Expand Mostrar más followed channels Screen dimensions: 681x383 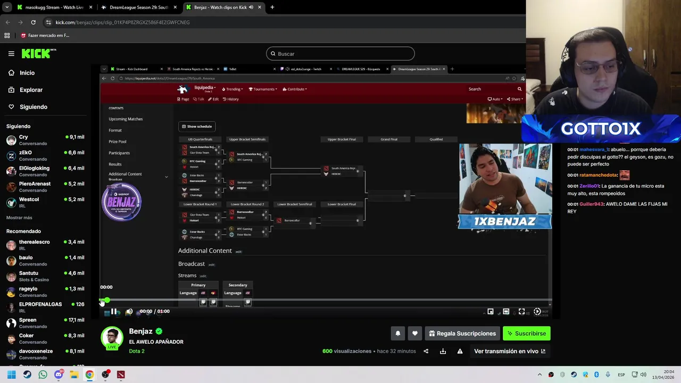click(x=19, y=218)
